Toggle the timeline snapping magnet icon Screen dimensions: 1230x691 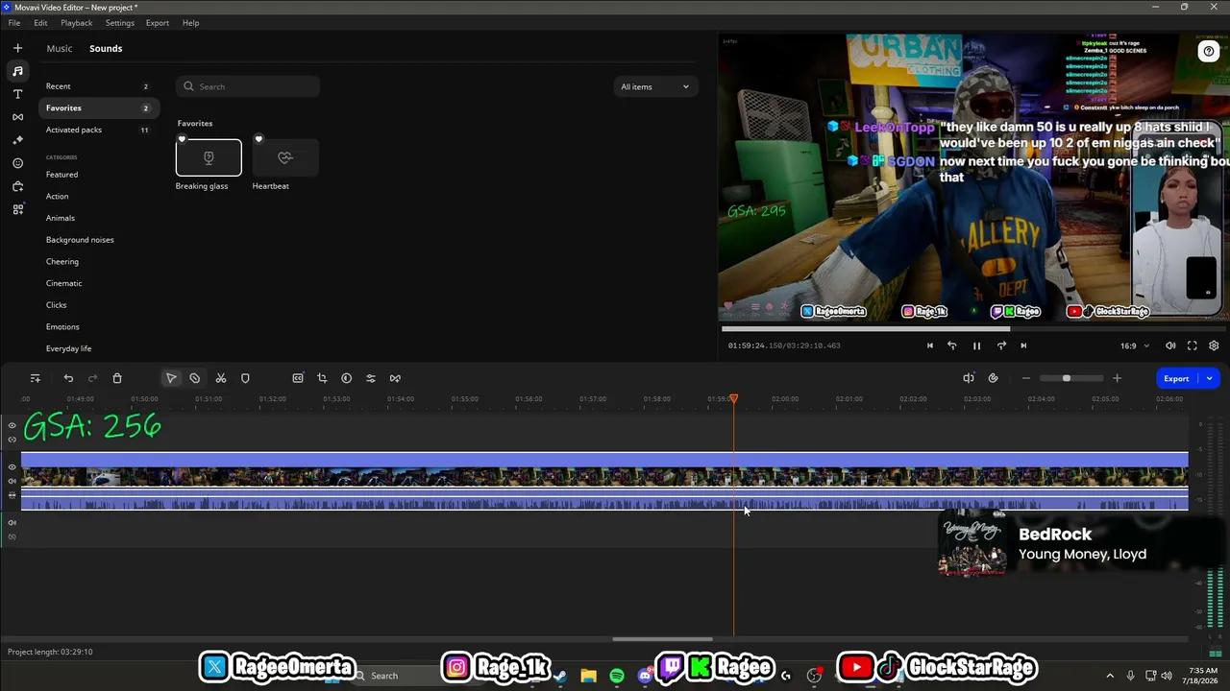pyautogui.click(x=993, y=378)
